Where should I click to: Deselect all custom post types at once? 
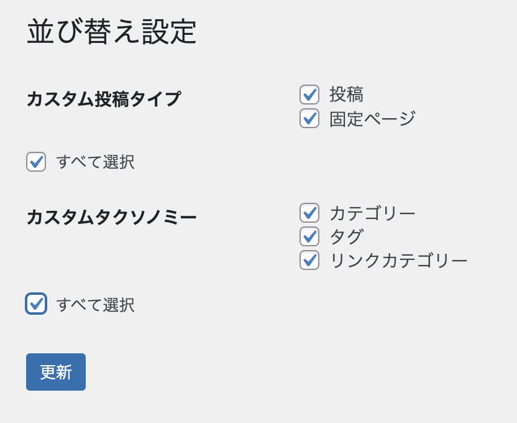(x=36, y=162)
